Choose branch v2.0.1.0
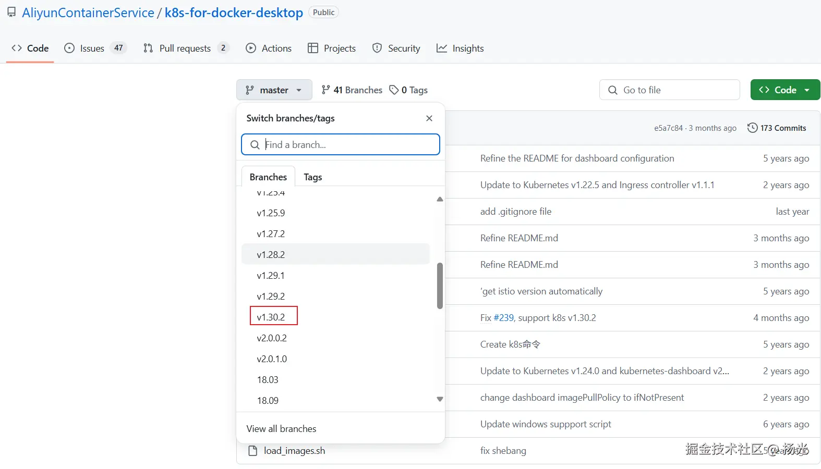821x469 pixels. tap(336, 359)
